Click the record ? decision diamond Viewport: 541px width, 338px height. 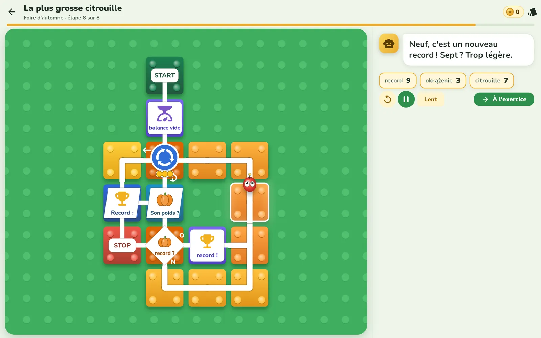point(165,245)
